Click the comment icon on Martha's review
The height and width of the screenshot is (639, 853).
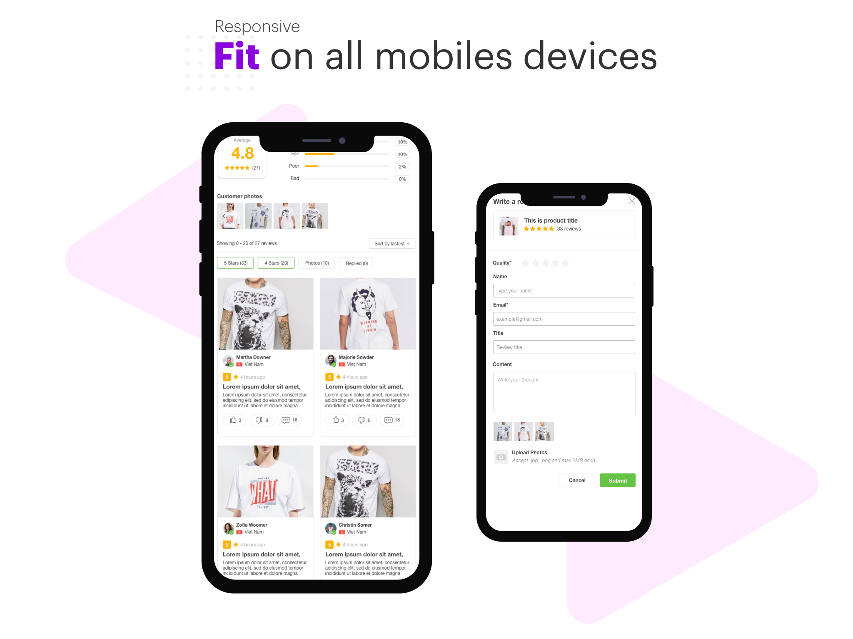click(289, 419)
